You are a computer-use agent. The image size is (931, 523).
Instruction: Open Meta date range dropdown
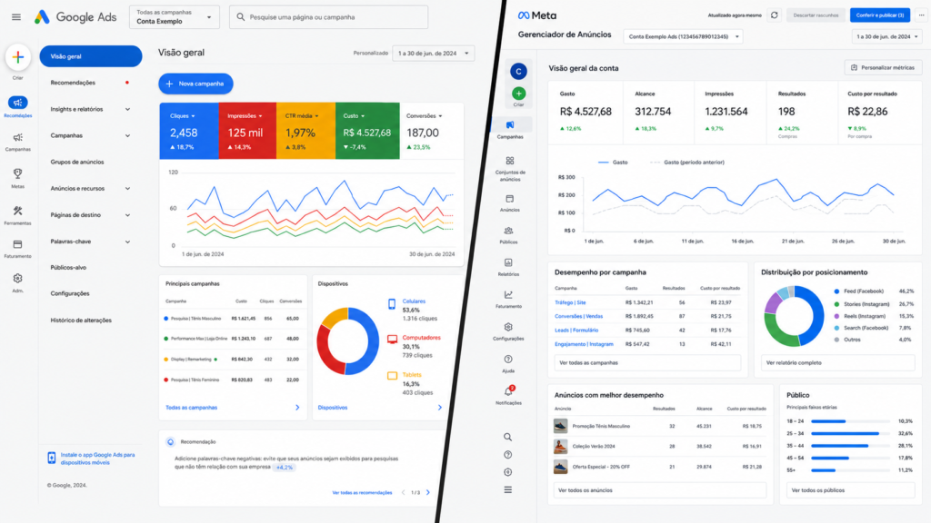(887, 36)
